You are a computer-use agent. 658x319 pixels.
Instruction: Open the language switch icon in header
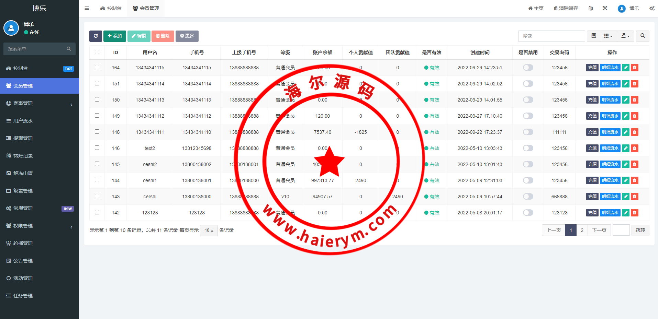pos(591,8)
